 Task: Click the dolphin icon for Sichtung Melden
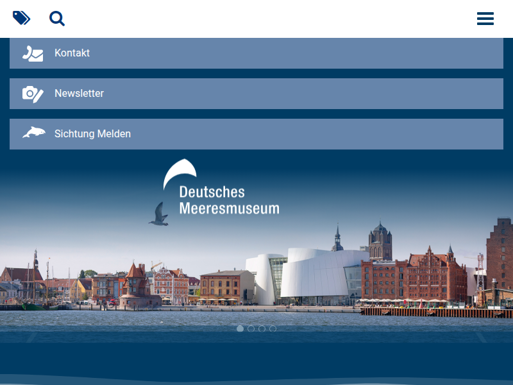coord(33,133)
